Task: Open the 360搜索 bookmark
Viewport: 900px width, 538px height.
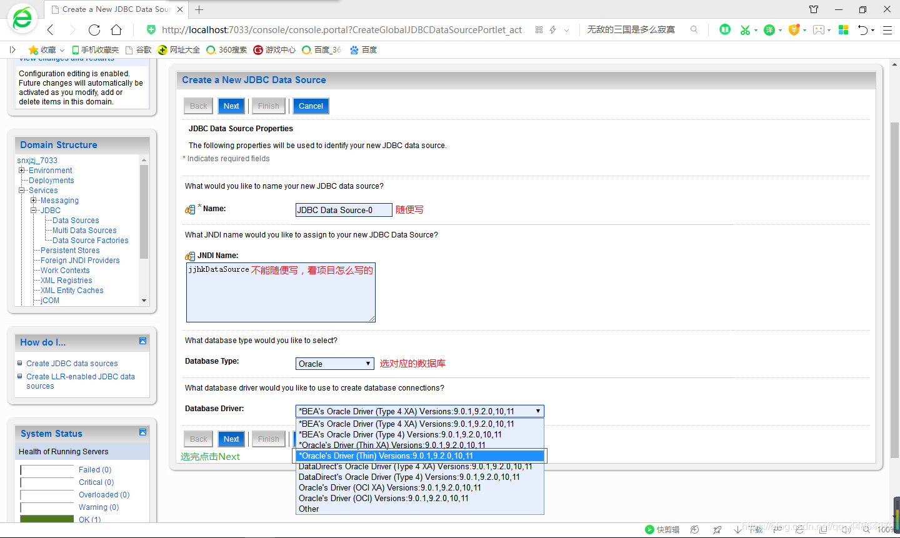Action: point(227,49)
